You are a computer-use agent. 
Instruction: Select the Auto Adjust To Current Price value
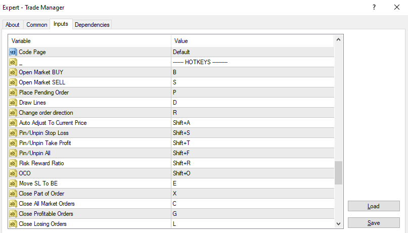pos(253,123)
